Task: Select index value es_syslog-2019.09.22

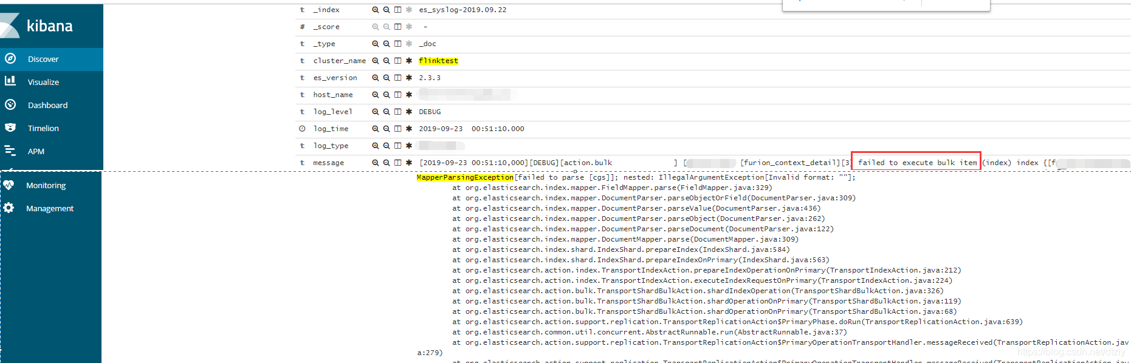Action: [462, 10]
